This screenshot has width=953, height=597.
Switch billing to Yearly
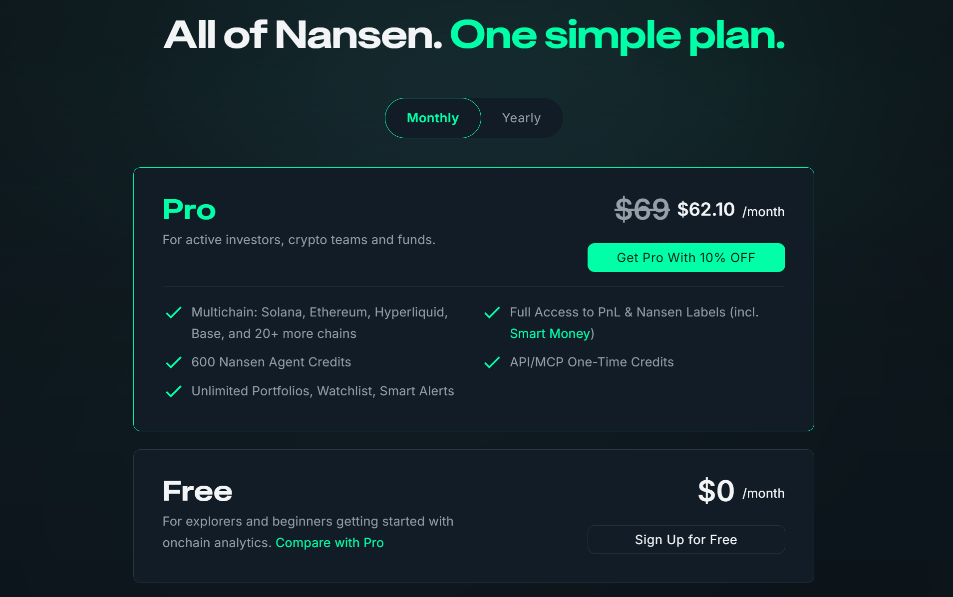coord(521,118)
